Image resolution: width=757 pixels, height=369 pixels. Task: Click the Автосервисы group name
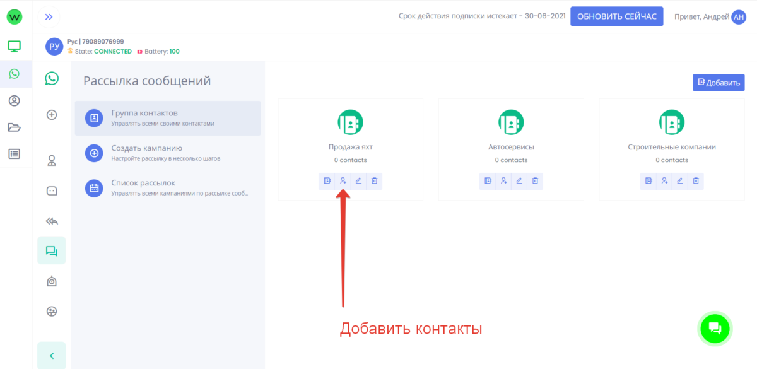point(511,147)
